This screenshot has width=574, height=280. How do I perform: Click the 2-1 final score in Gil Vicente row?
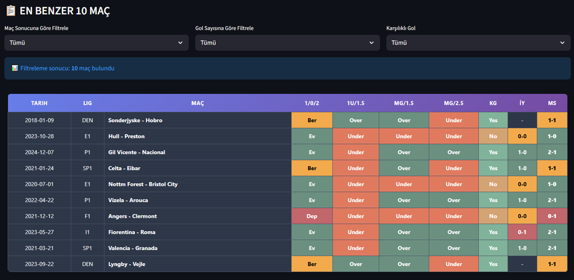point(552,152)
